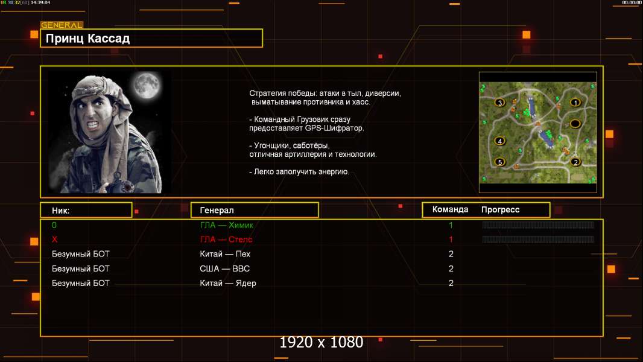Select the ГЛА — Стелс player entry
The width and height of the screenshot is (643, 362).
pos(321,240)
